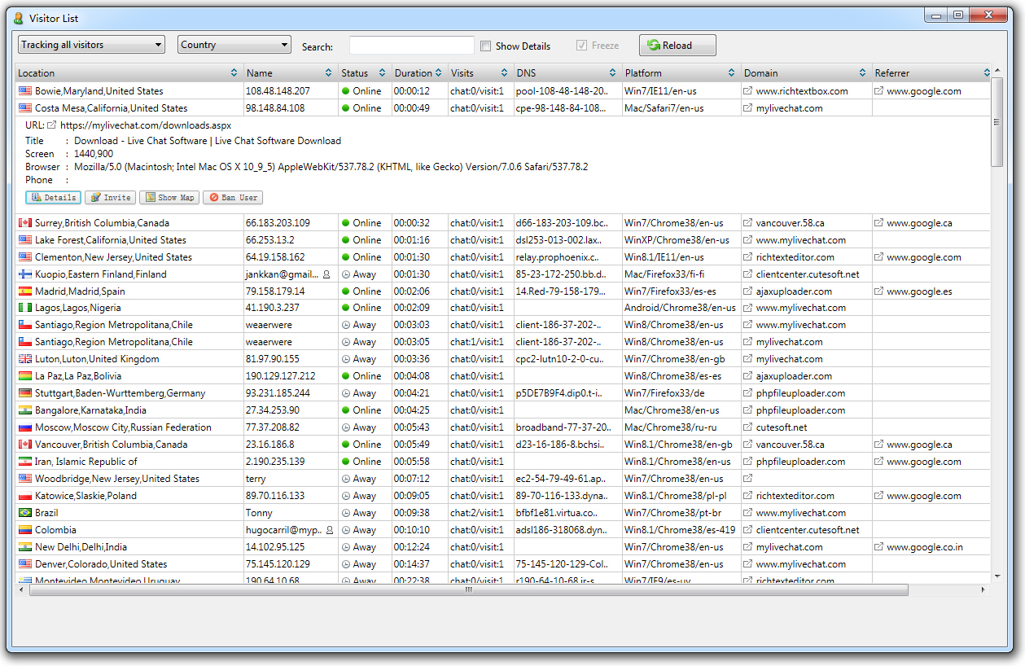This screenshot has width=1025, height=666.
Task: Open external link icon beside www.richtextbox.com domain
Action: point(748,91)
